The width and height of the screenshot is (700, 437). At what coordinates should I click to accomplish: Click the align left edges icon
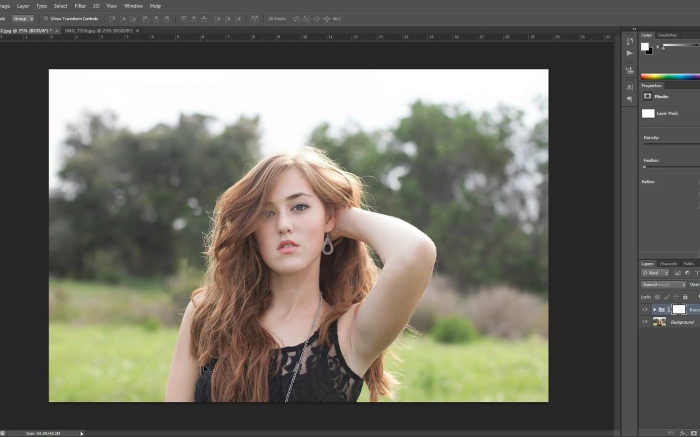click(146, 19)
